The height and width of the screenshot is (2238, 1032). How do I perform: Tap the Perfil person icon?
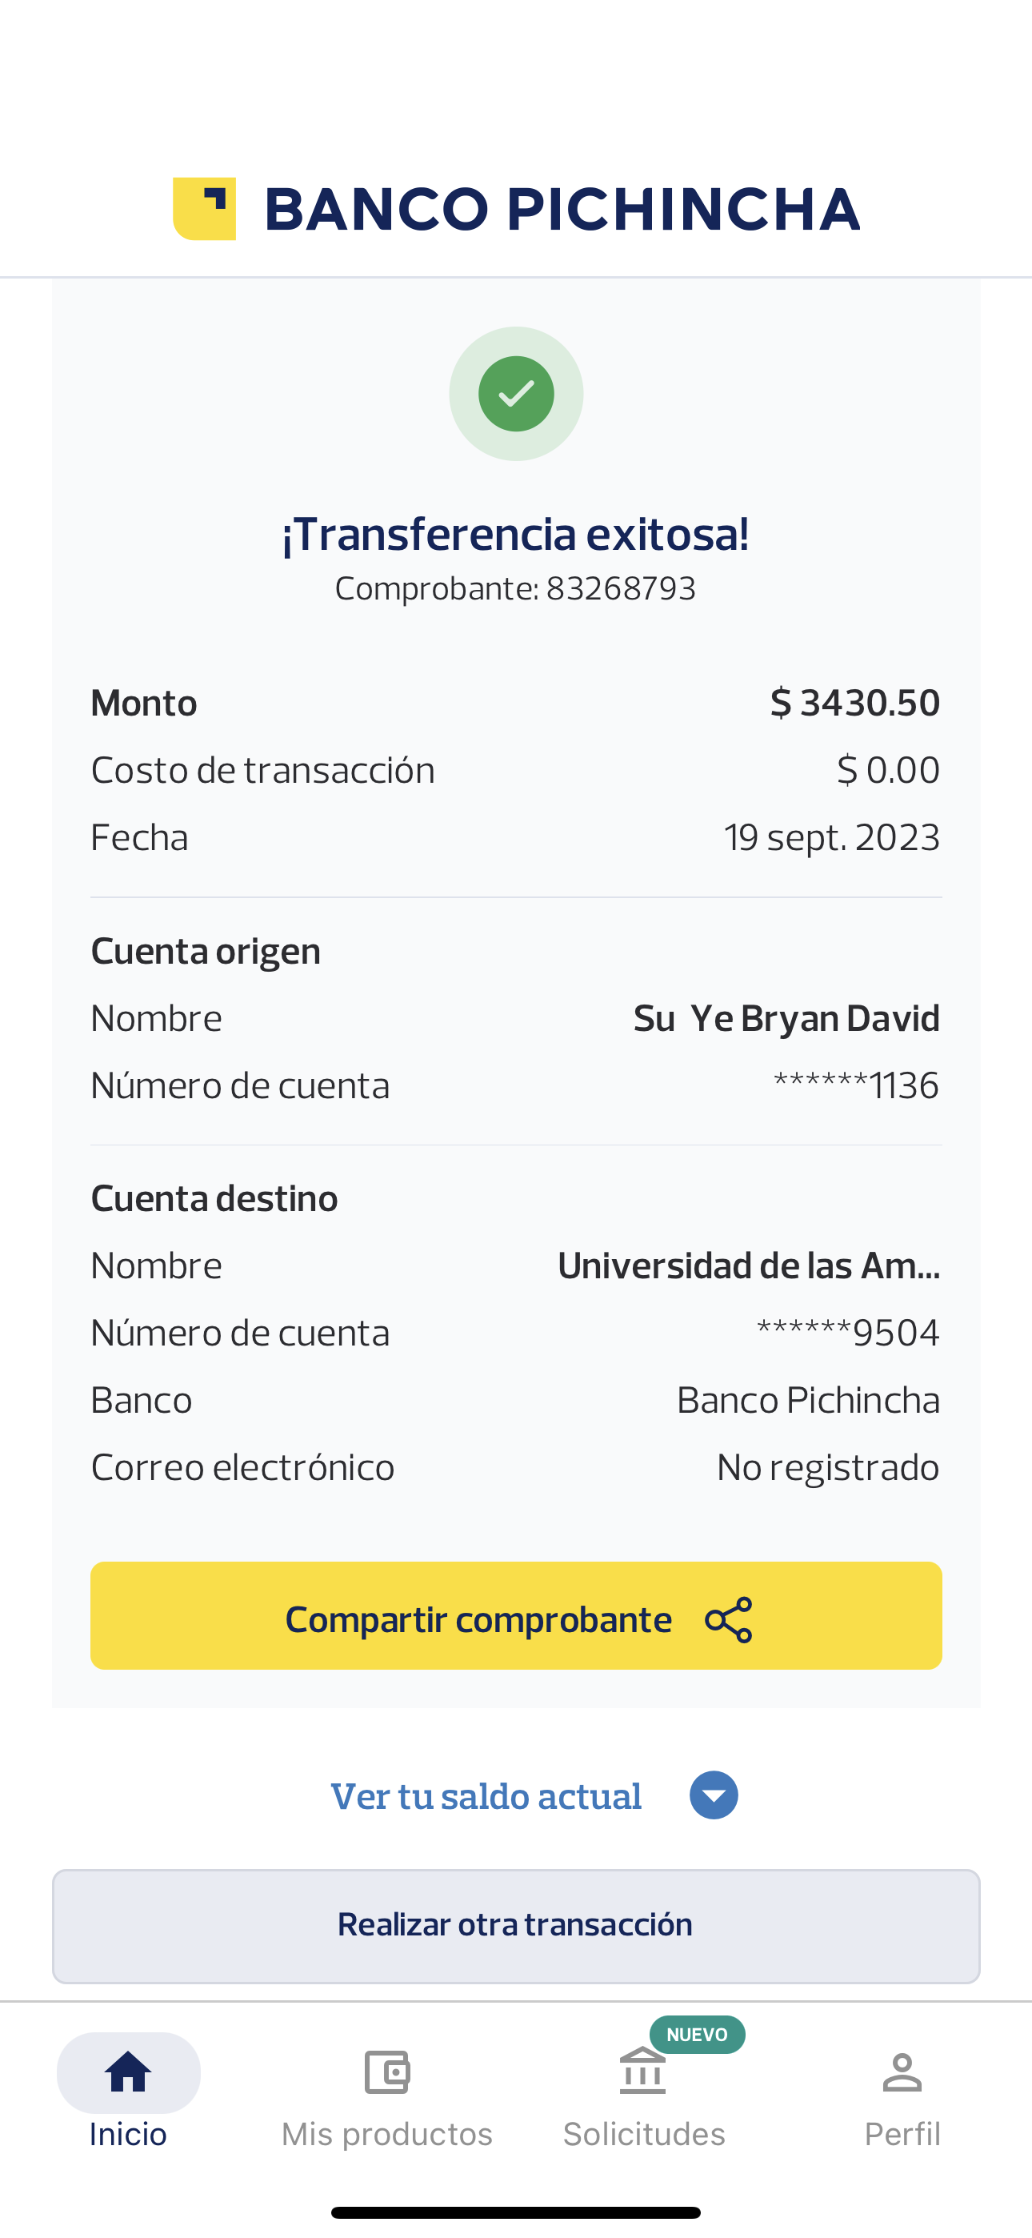902,2073
